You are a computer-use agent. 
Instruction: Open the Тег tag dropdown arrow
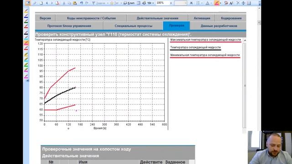pyautogui.click(x=121, y=3)
